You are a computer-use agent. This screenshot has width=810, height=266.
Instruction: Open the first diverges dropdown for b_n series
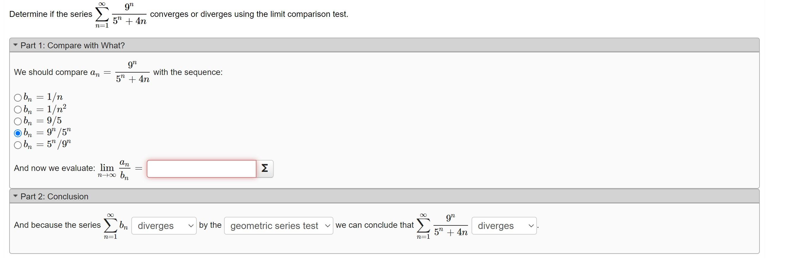tap(164, 226)
